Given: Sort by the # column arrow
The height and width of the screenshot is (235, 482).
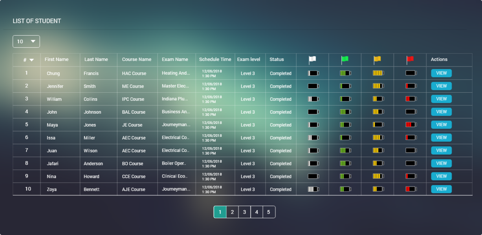Looking at the screenshot, I should (31, 60).
